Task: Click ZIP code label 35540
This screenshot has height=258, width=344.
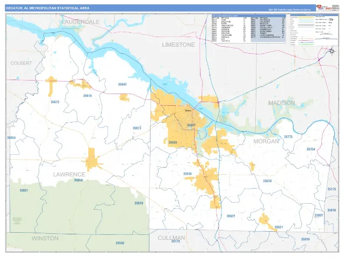Action: 120,243
